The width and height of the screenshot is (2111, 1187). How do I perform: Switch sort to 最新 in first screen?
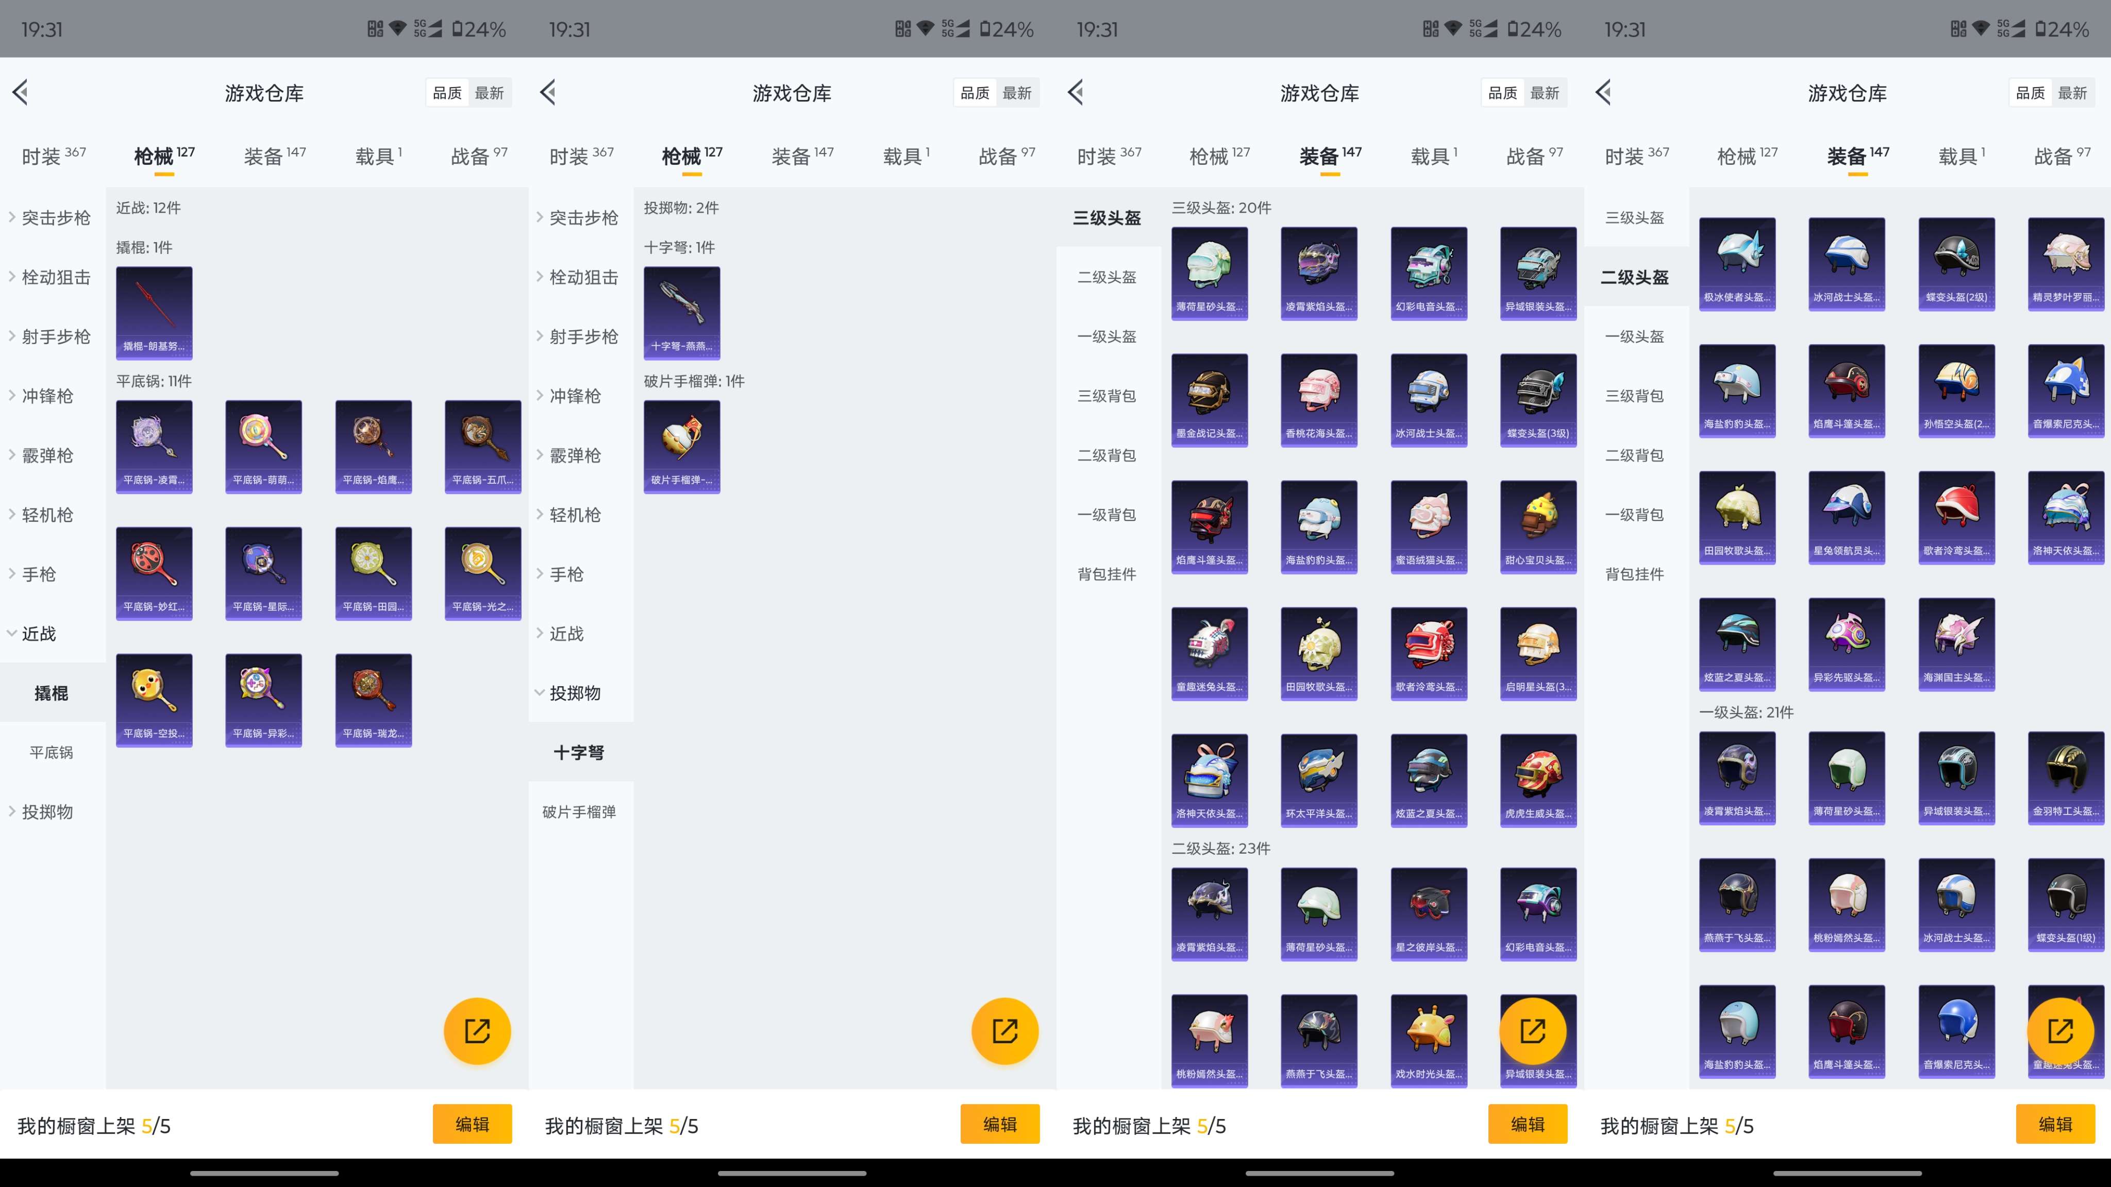pyautogui.click(x=489, y=93)
